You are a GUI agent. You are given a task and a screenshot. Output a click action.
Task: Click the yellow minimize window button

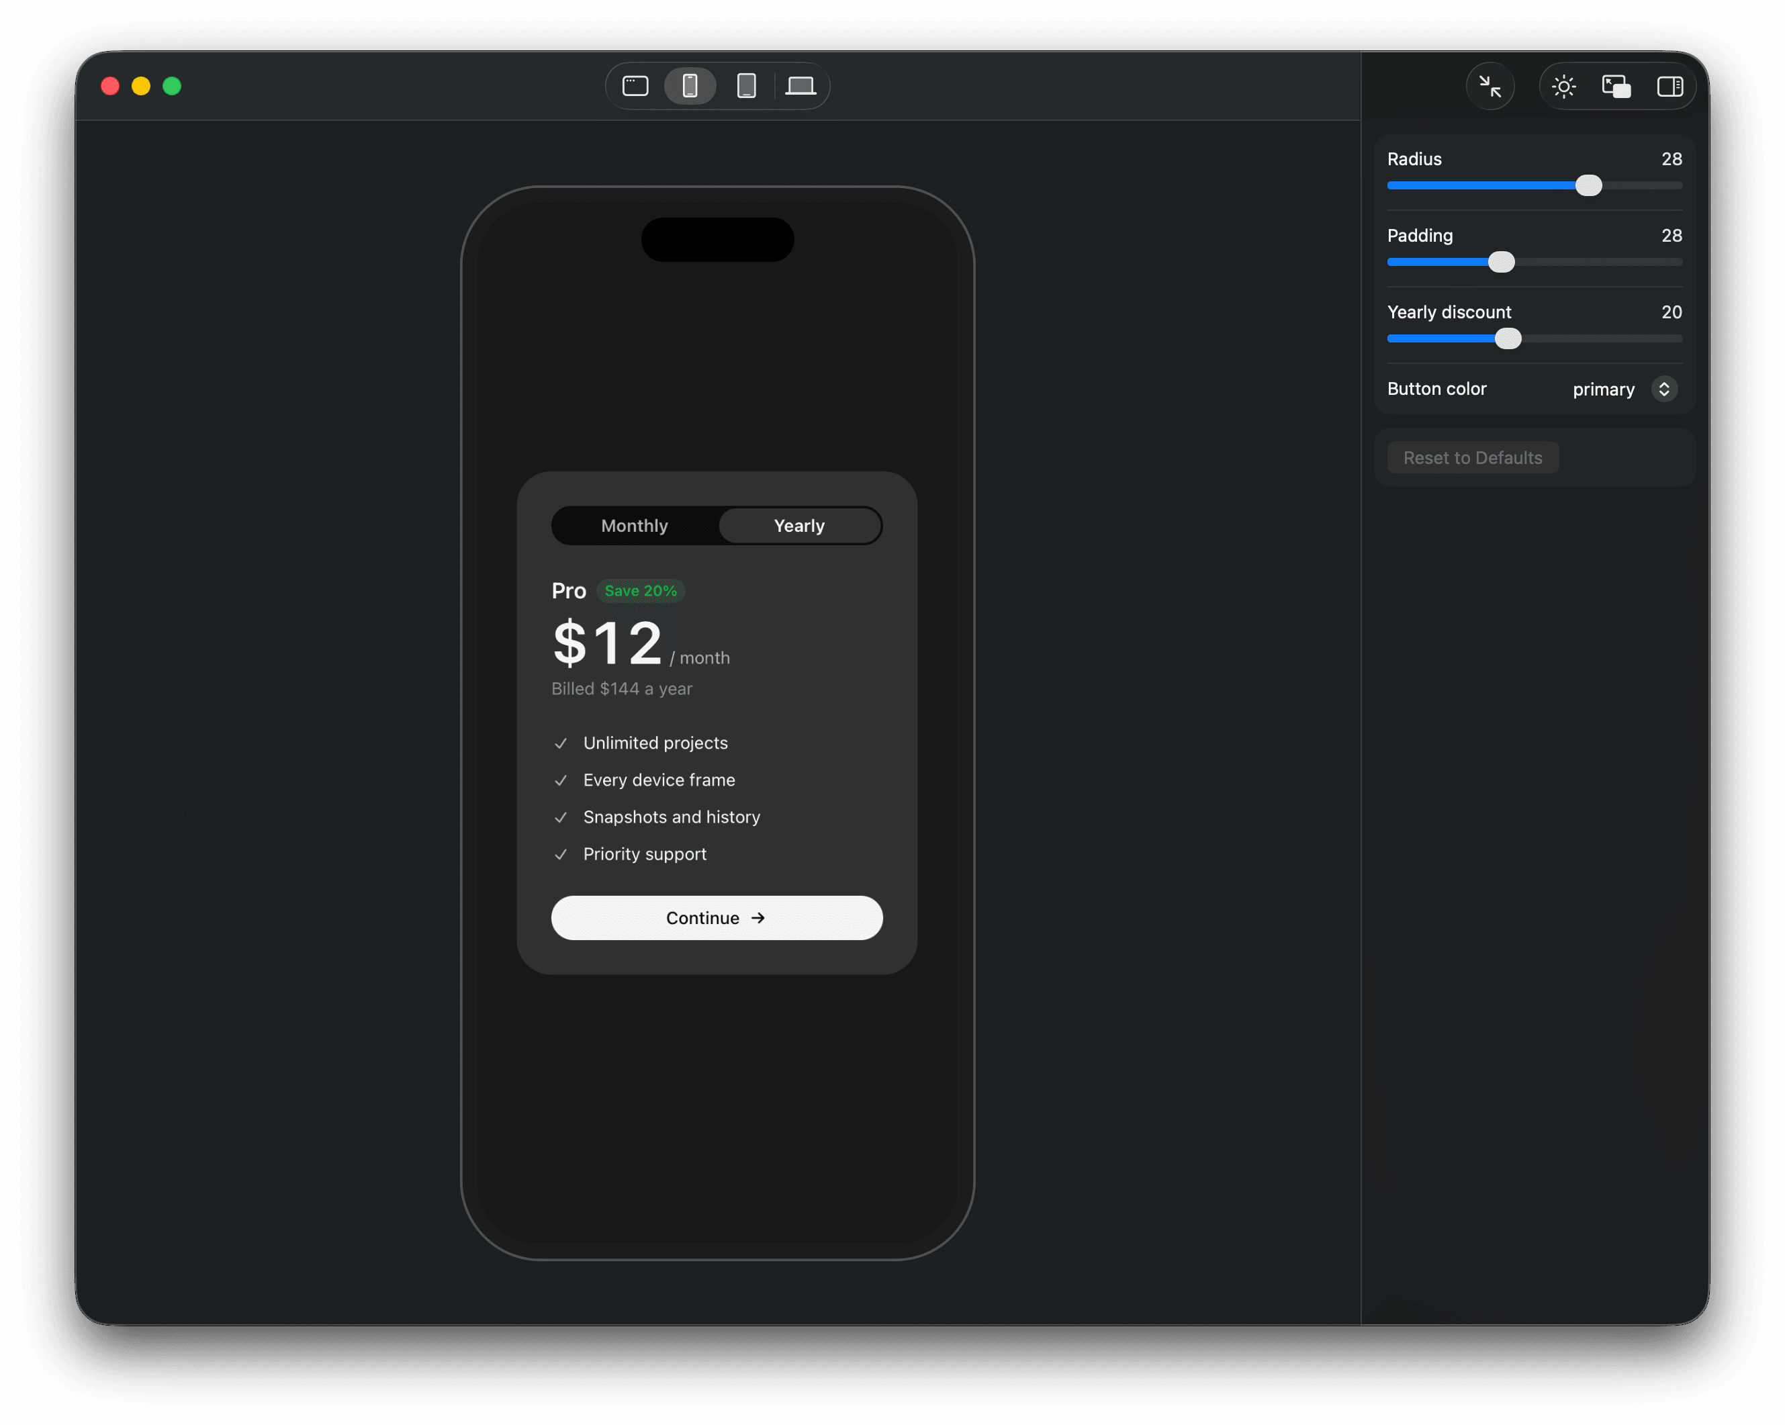[141, 86]
